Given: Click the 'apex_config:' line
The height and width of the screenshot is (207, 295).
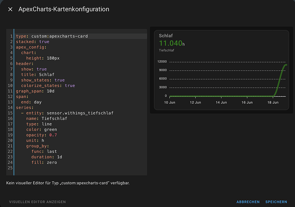Looking at the screenshot, I should (x=31, y=47).
